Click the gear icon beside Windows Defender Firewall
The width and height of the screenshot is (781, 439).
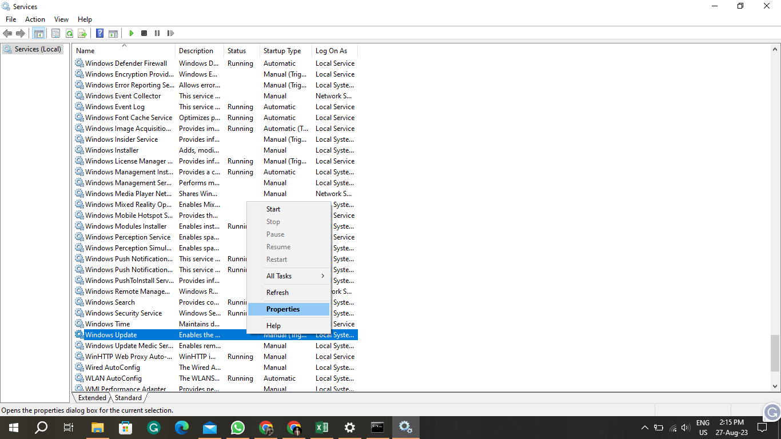[x=79, y=63]
